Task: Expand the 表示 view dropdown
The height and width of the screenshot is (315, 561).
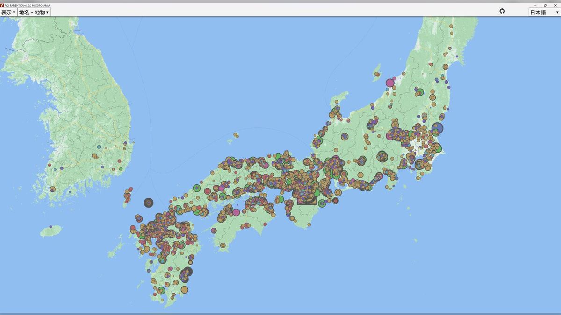Action: click(8, 13)
